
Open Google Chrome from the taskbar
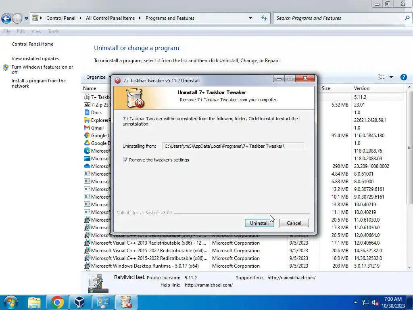click(x=57, y=302)
